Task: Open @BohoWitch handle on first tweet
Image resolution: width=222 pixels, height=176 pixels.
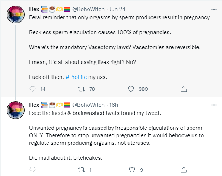Action: point(88,9)
